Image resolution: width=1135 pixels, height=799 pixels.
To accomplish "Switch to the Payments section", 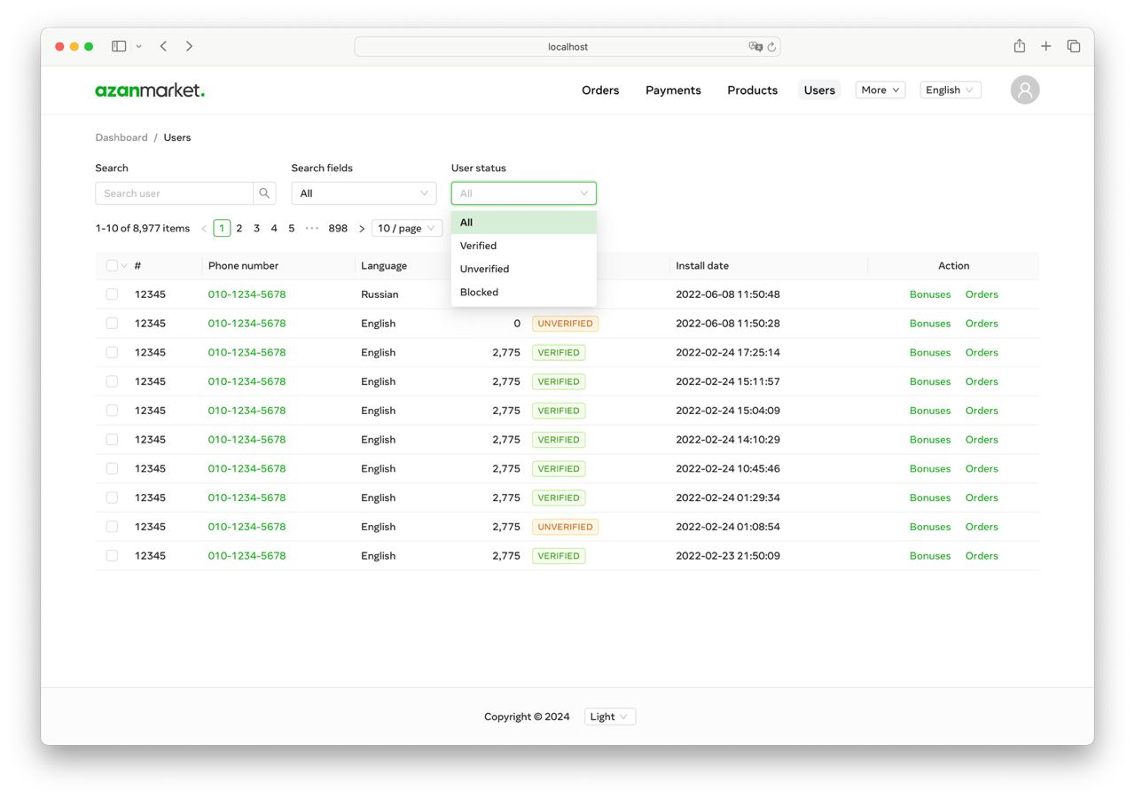I will click(x=673, y=90).
